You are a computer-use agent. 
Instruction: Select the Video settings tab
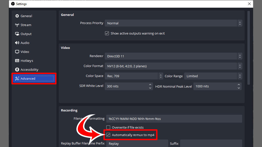(34, 52)
